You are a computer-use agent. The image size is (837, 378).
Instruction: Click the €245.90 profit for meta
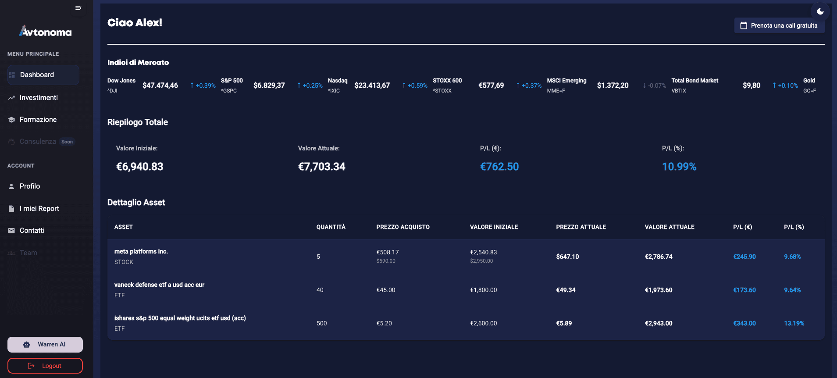point(744,257)
